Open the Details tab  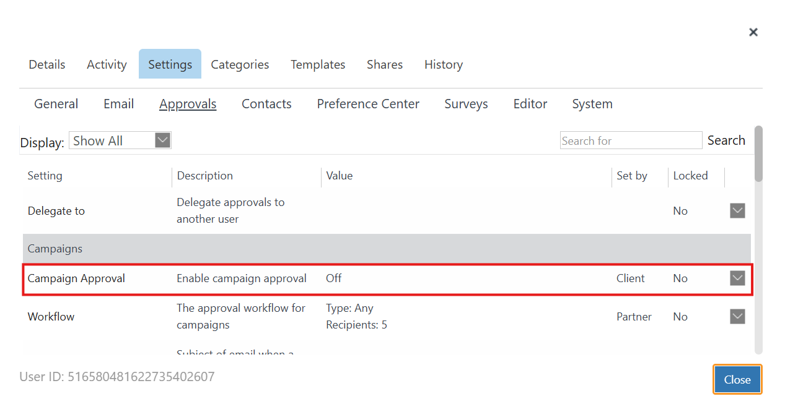(47, 64)
